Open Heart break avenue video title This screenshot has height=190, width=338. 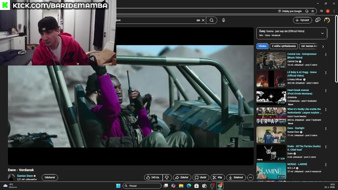[300, 92]
